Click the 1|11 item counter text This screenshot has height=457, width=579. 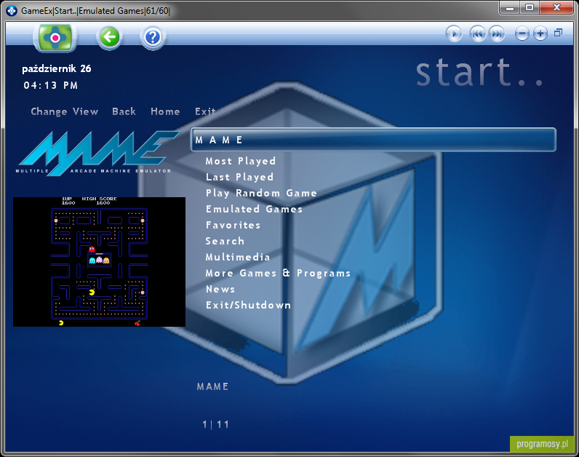215,424
